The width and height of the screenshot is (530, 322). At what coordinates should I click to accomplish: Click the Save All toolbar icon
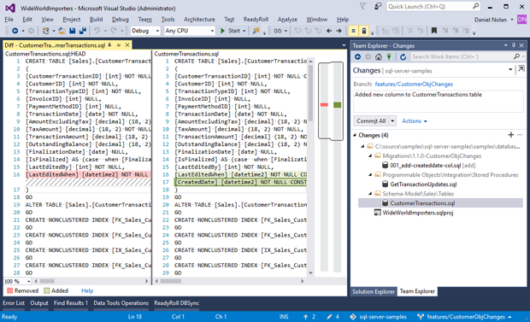pyautogui.click(x=82, y=31)
